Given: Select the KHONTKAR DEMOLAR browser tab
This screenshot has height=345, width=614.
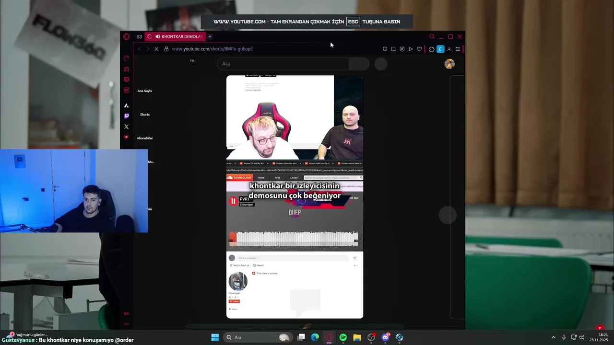Looking at the screenshot, I should [175, 36].
